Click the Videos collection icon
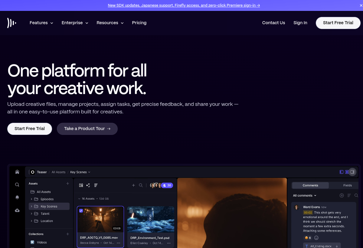The width and height of the screenshot is (363, 248). coord(32,242)
